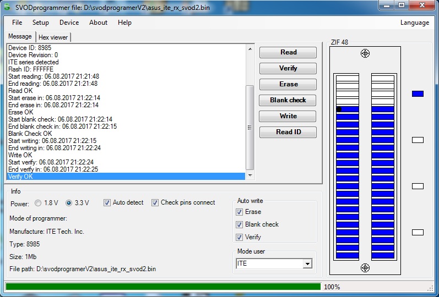The image size is (439, 297).
Task: Expand the Mode user ITE dropdown
Action: (307, 264)
